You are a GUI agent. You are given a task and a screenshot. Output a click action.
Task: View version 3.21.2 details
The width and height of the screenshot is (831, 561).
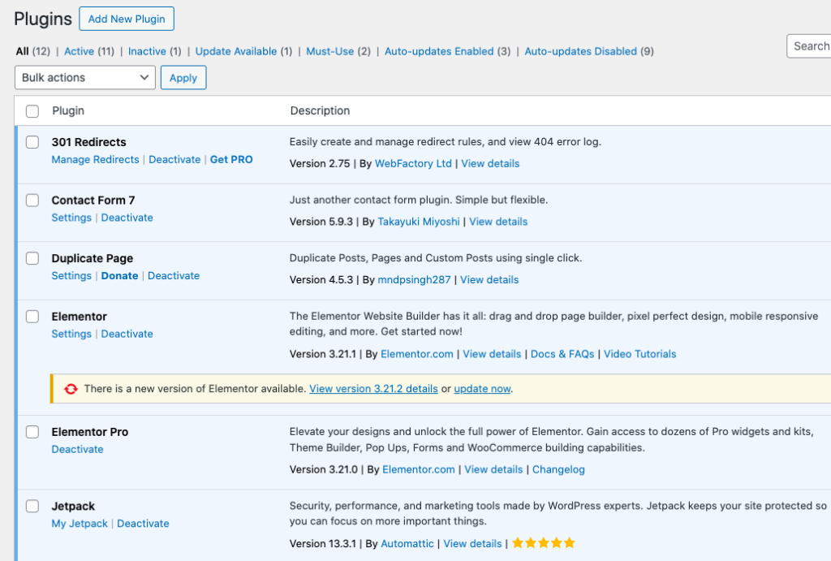pyautogui.click(x=373, y=389)
